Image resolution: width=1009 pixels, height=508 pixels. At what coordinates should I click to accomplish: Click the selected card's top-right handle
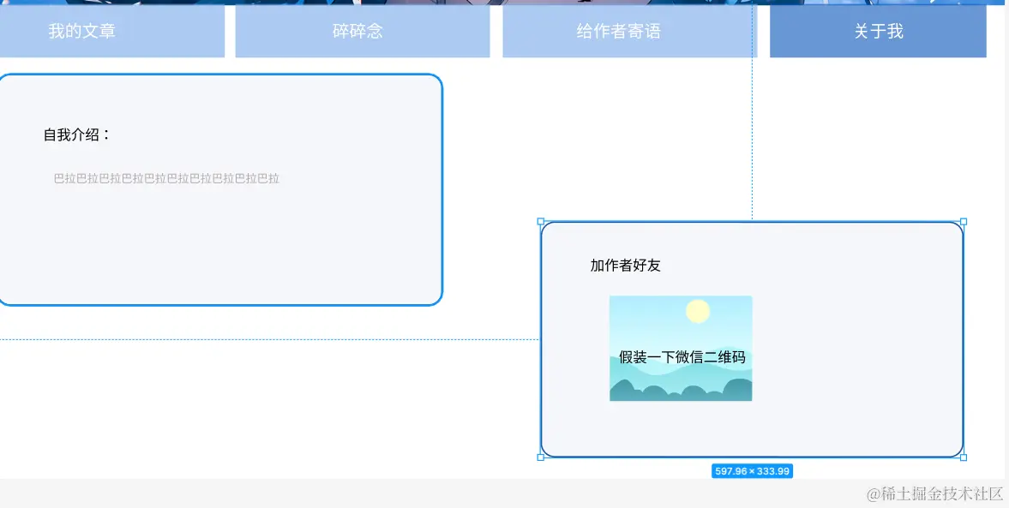964,221
